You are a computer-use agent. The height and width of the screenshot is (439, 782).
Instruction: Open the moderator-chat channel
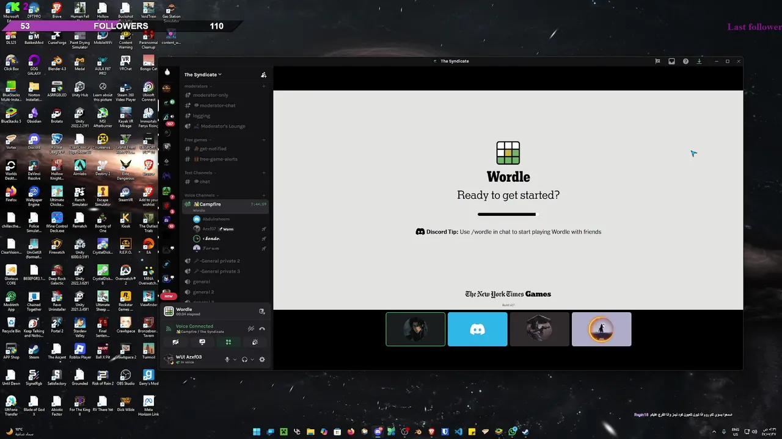tap(225, 105)
